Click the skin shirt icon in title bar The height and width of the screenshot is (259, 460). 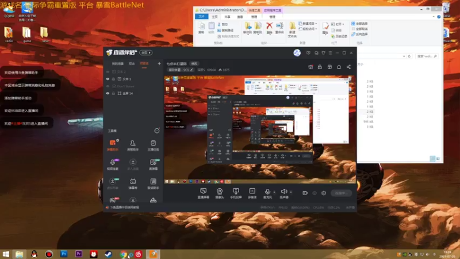(323, 53)
